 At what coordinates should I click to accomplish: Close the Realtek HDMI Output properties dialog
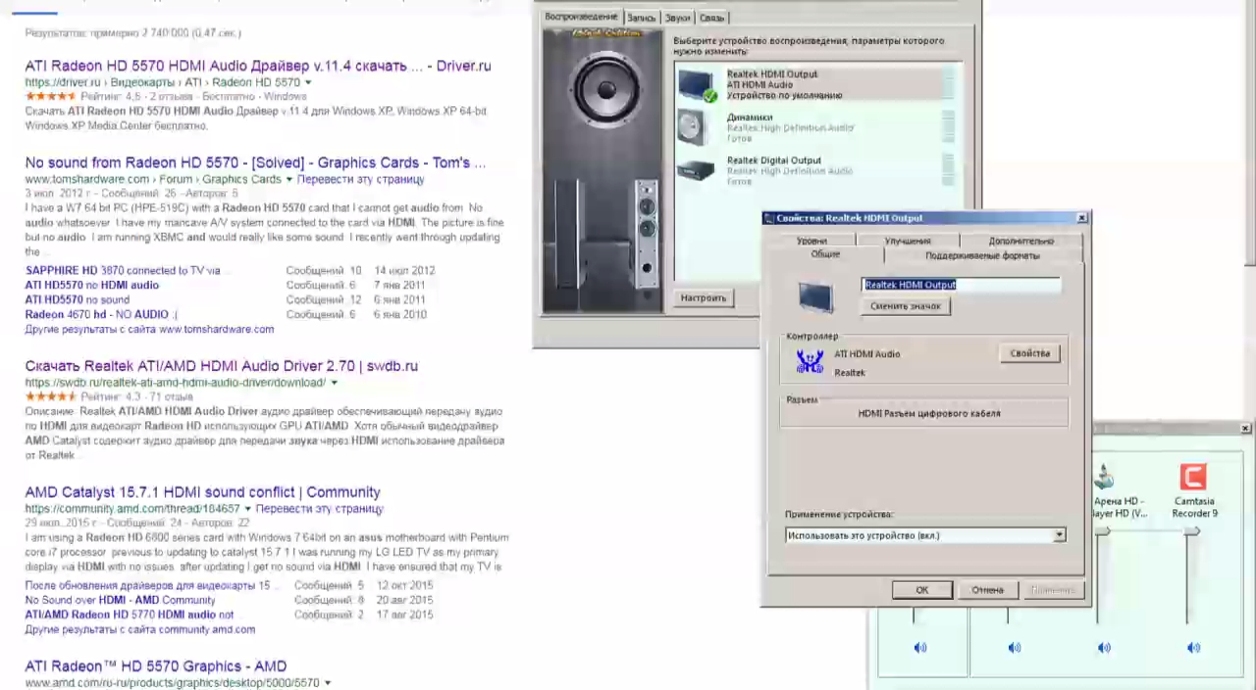tap(1081, 218)
